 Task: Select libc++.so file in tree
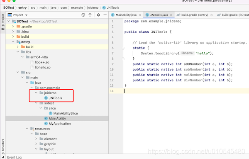click(x=42, y=62)
